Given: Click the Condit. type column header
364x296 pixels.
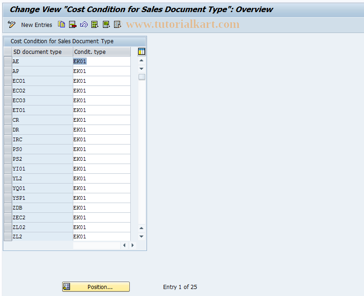Looking at the screenshot, I should (x=102, y=52).
